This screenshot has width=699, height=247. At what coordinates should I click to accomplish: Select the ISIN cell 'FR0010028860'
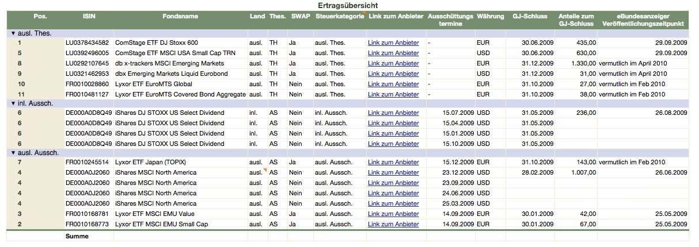[87, 84]
